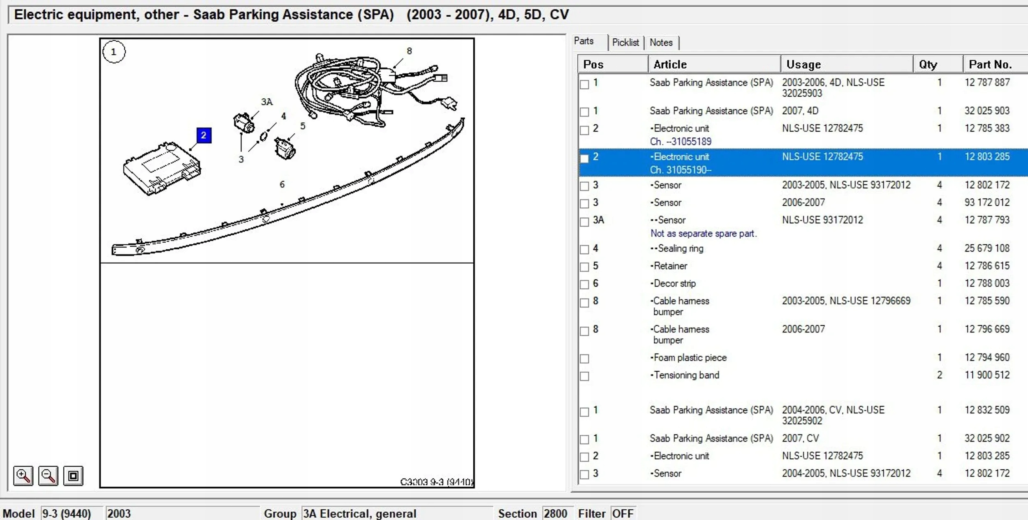This screenshot has height=520, width=1028.
Task: Click the zoom in magnifier icon
Action: pyautogui.click(x=23, y=476)
